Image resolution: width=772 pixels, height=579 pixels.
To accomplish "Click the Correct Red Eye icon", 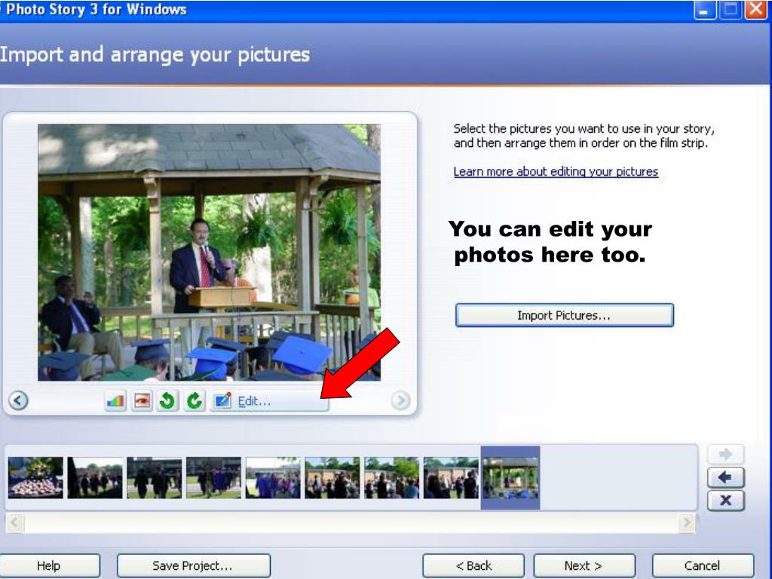I will point(142,401).
